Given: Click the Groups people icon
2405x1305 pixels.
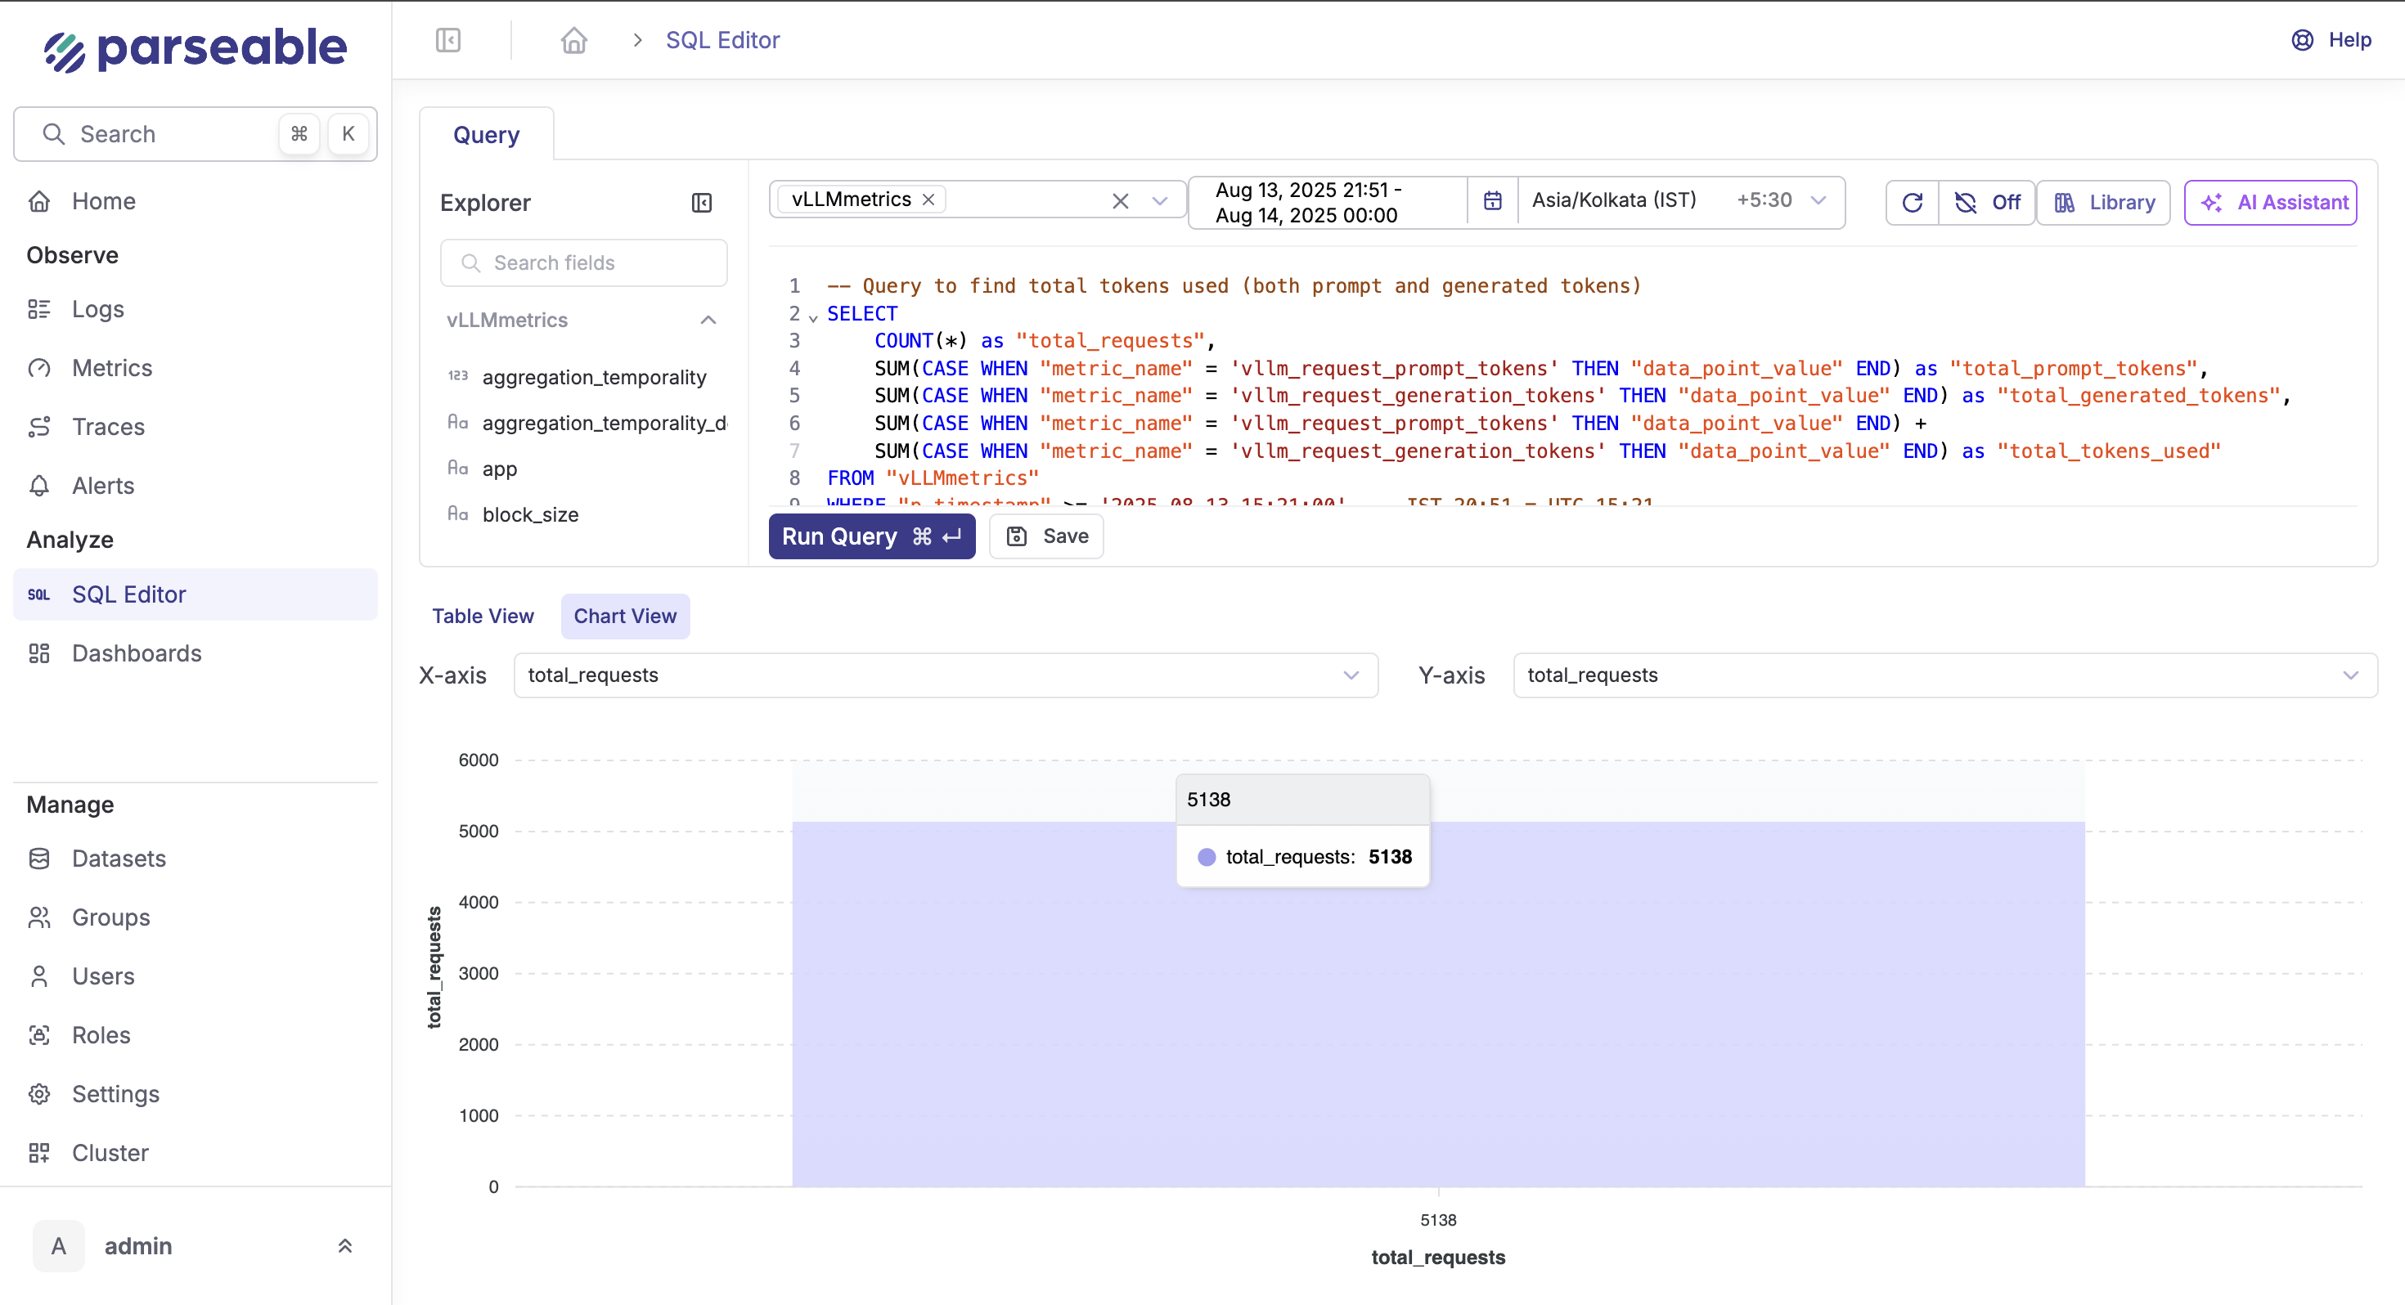Looking at the screenshot, I should (39, 917).
